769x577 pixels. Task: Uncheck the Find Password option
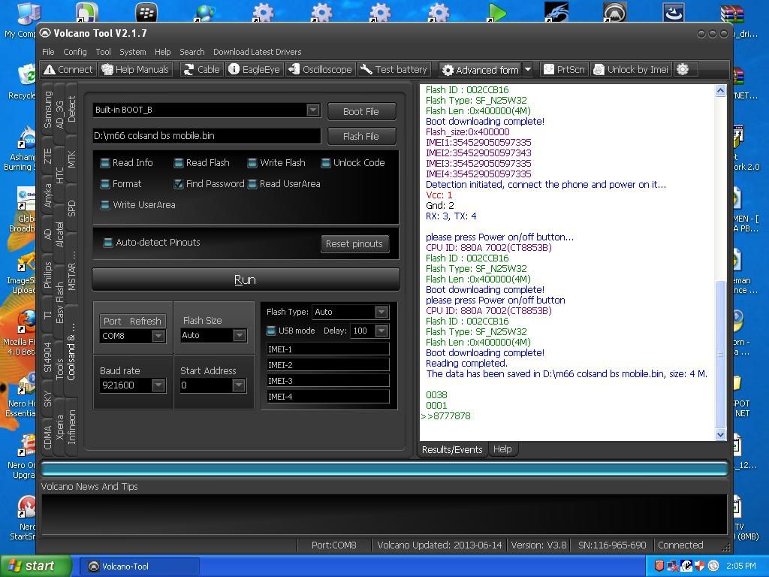click(x=179, y=184)
